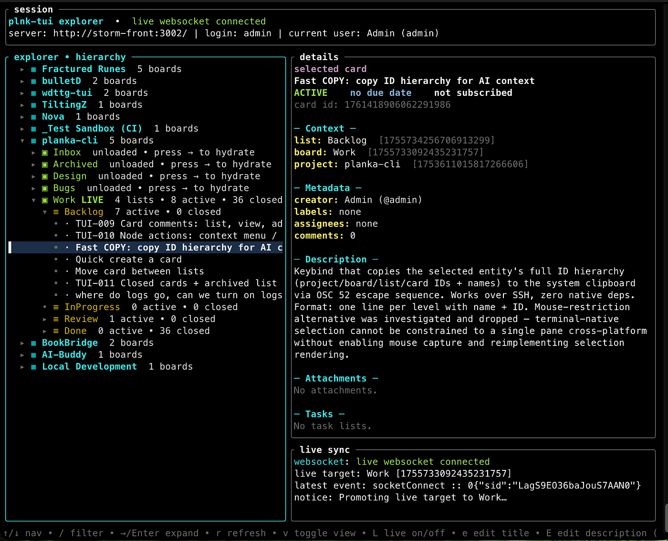Click the 'no due date' text
The height and width of the screenshot is (541, 668).
[x=381, y=93]
